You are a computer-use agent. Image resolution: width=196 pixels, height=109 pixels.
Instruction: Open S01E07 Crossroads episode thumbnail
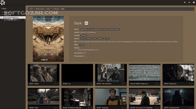(111, 97)
